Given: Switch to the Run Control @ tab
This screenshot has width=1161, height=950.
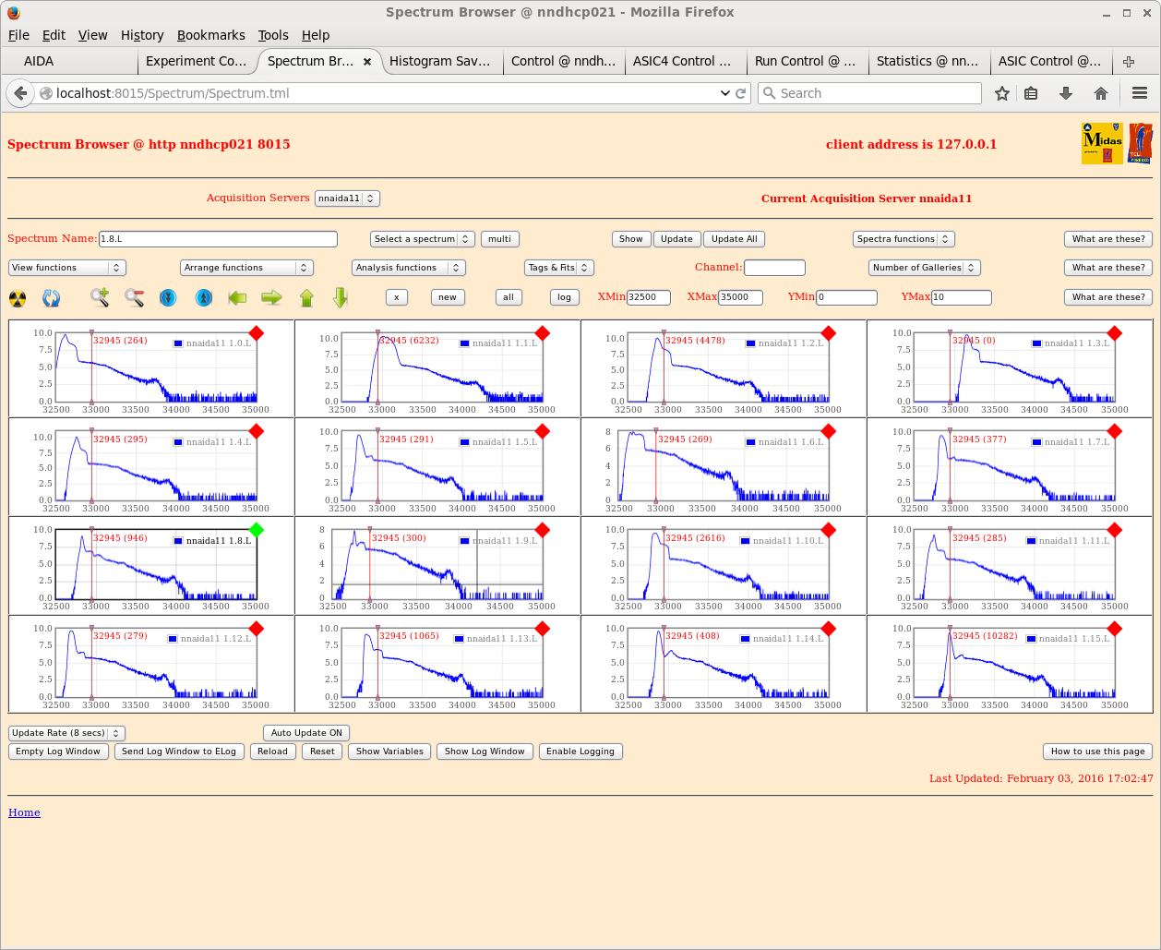Looking at the screenshot, I should tap(808, 62).
